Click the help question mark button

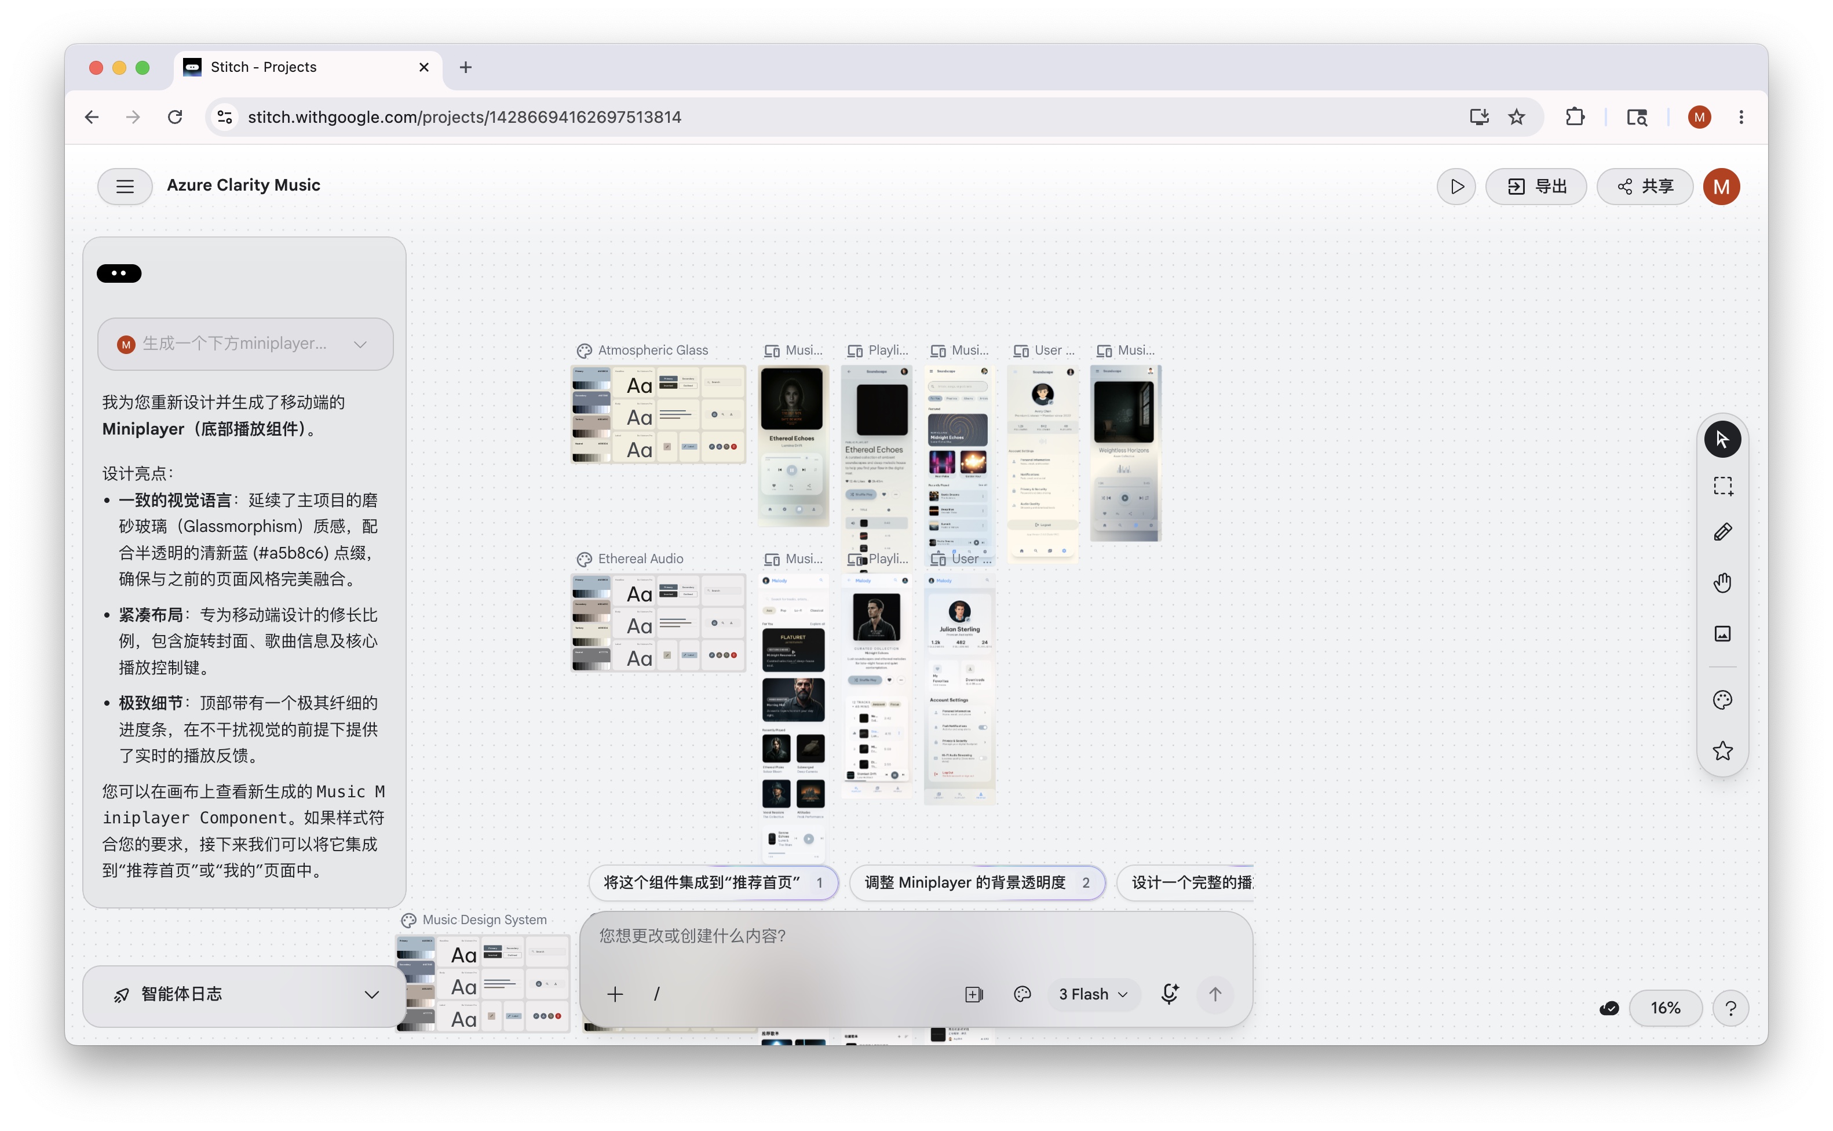point(1730,1008)
